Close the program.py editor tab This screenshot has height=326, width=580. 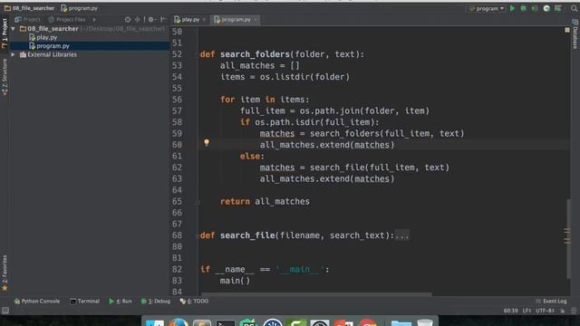[256, 19]
